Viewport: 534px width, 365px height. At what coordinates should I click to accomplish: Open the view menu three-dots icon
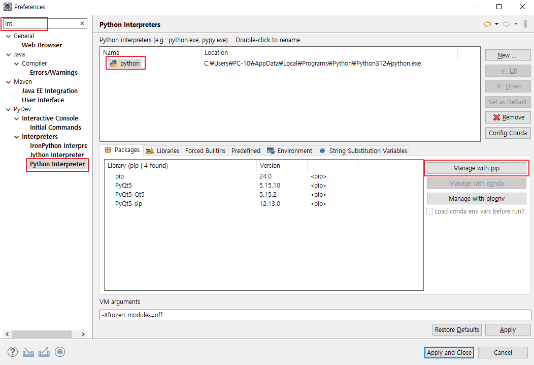point(525,24)
